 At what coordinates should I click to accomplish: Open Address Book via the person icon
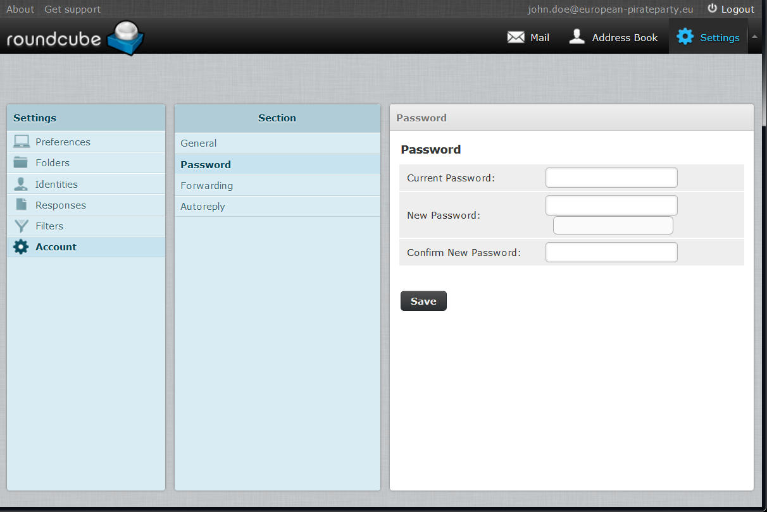[x=577, y=37]
